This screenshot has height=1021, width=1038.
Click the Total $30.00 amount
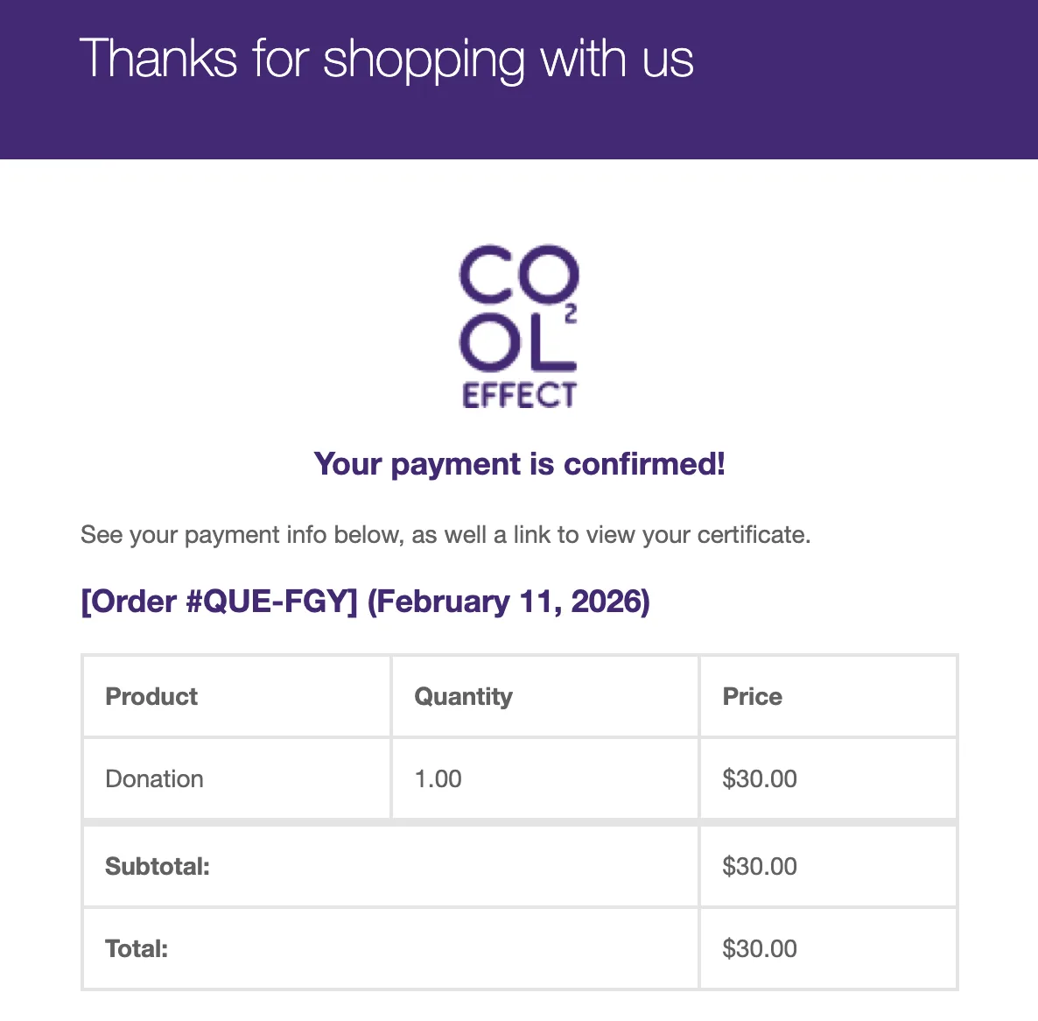pyautogui.click(x=759, y=949)
